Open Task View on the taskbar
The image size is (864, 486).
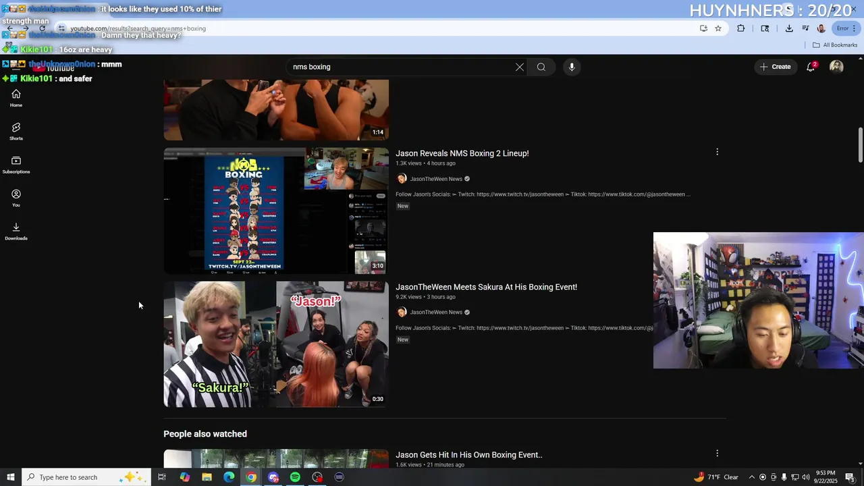(162, 477)
